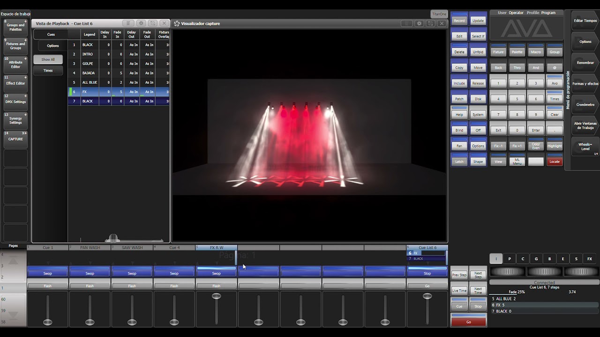Switch to the Options tab
Image resolution: width=600 pixels, height=337 pixels.
(52, 45)
